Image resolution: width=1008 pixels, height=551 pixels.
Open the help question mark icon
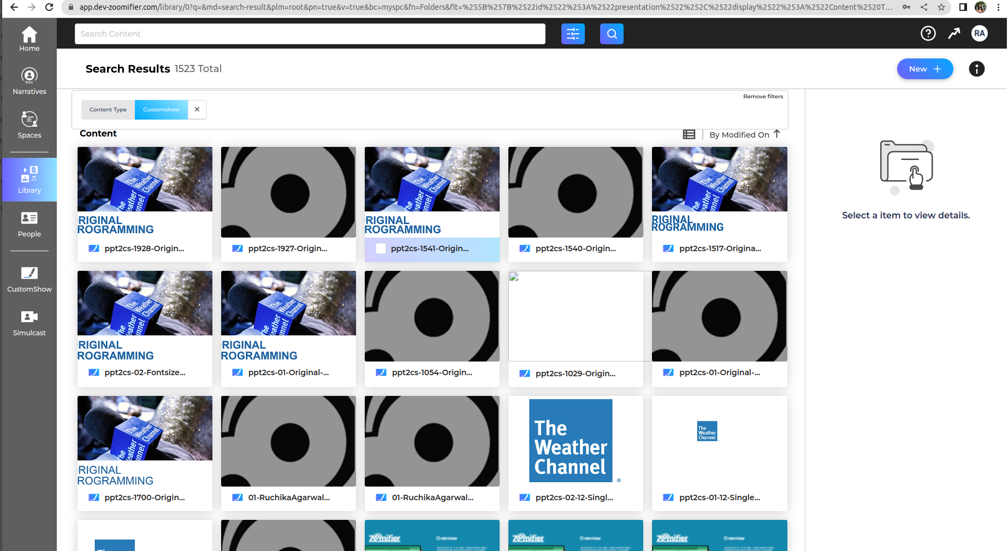928,34
